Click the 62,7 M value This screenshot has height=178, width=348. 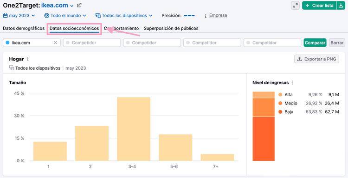[333, 112]
